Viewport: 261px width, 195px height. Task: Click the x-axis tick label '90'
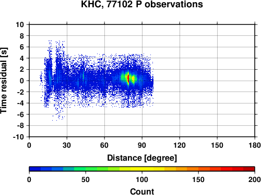142,145
